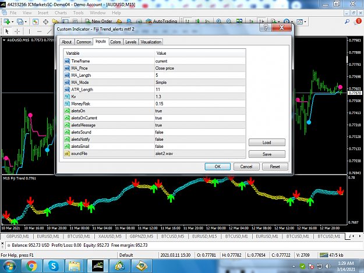Zoom in on the chart
The height and width of the screenshot is (273, 364).
click(218, 22)
